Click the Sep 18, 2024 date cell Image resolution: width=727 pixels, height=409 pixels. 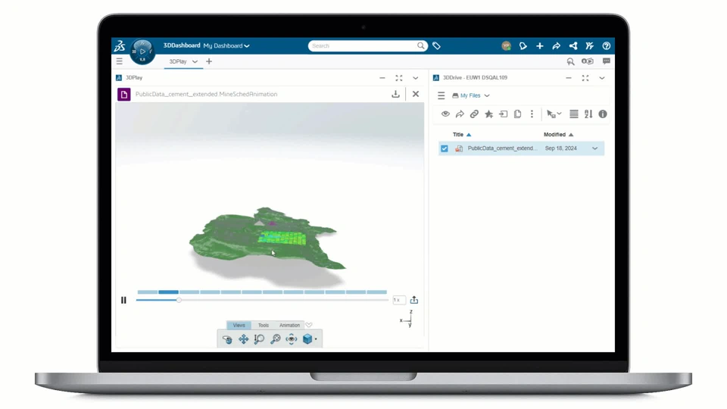tap(561, 148)
